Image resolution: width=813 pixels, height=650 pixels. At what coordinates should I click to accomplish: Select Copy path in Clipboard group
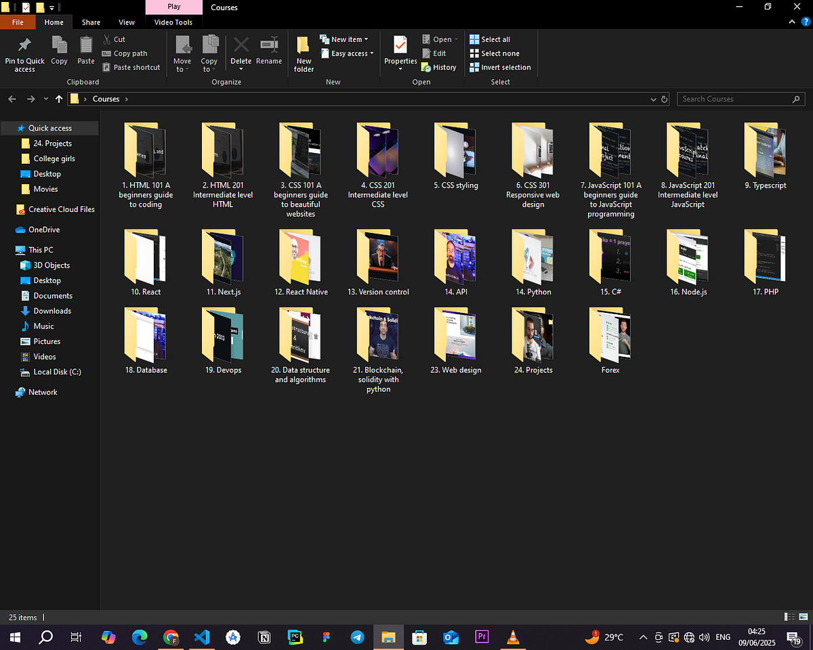[125, 53]
